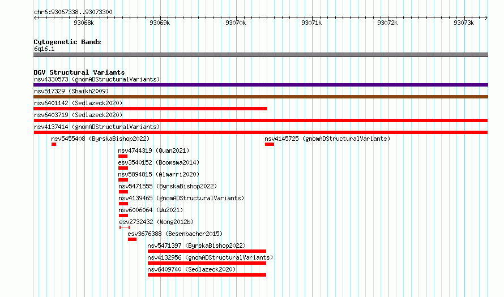This screenshot has height=297, width=504.
Task: Open the esv2732432 (Wong2012b) label
Action: (x=156, y=222)
